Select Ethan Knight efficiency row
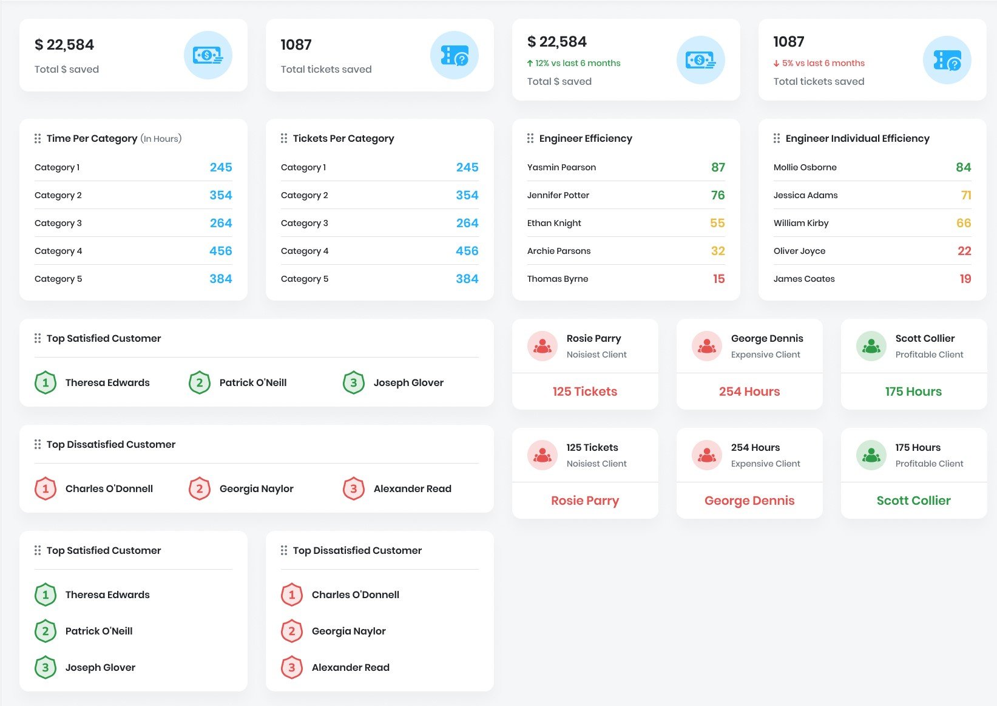997x706 pixels. [626, 223]
